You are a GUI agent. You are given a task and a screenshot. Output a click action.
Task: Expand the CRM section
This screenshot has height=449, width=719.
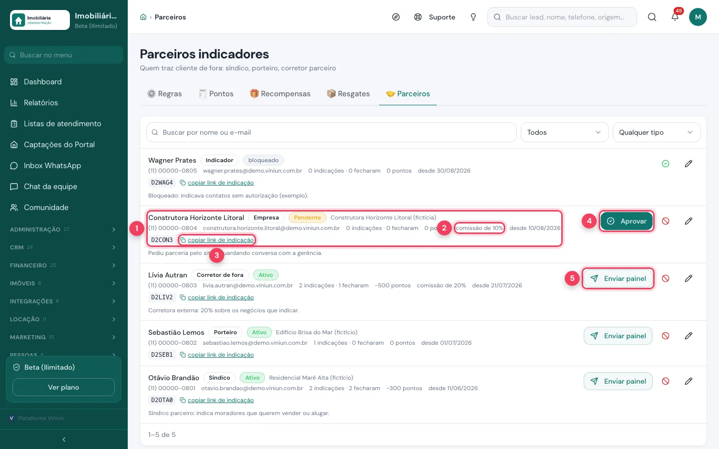click(63, 247)
